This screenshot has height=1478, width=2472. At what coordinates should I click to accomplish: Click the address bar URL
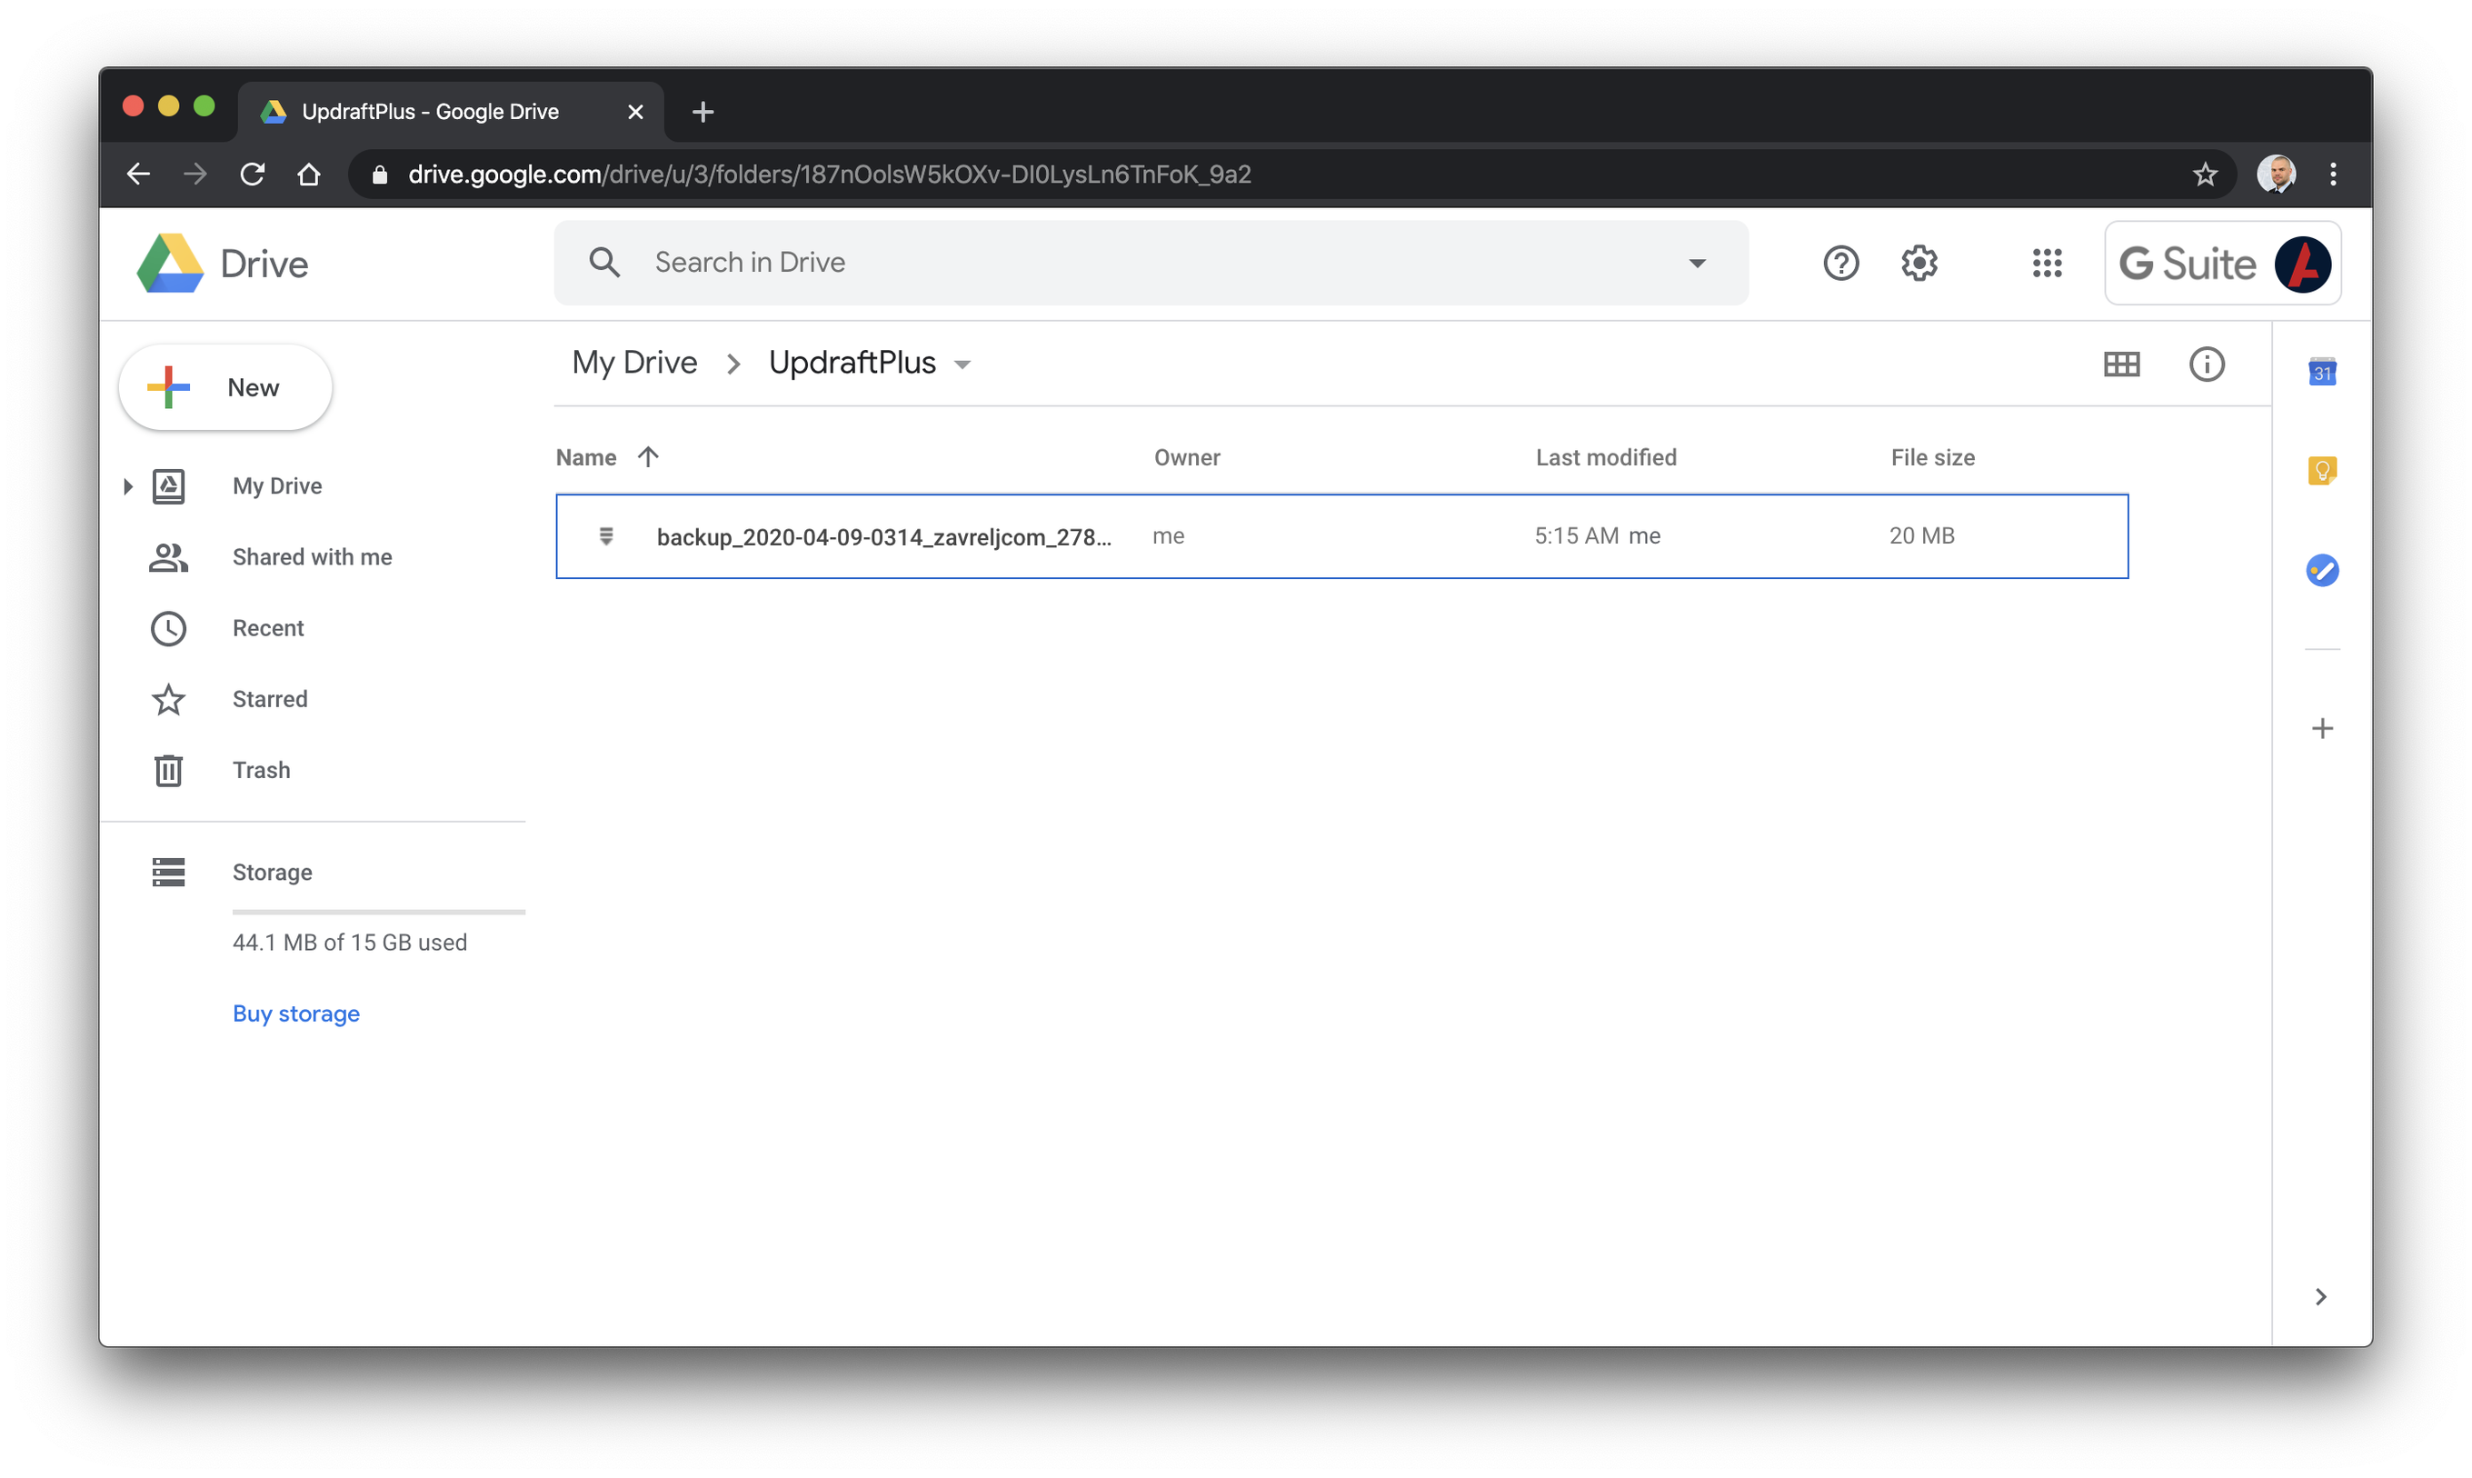click(830, 175)
